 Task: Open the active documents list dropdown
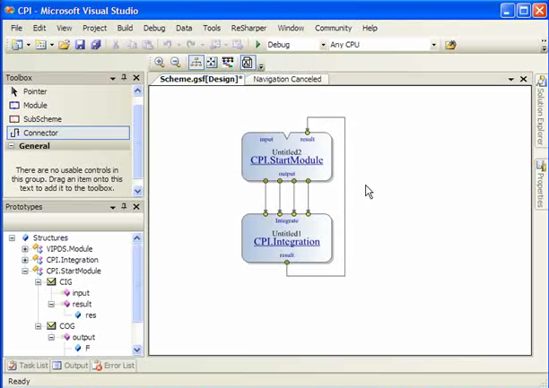point(511,80)
